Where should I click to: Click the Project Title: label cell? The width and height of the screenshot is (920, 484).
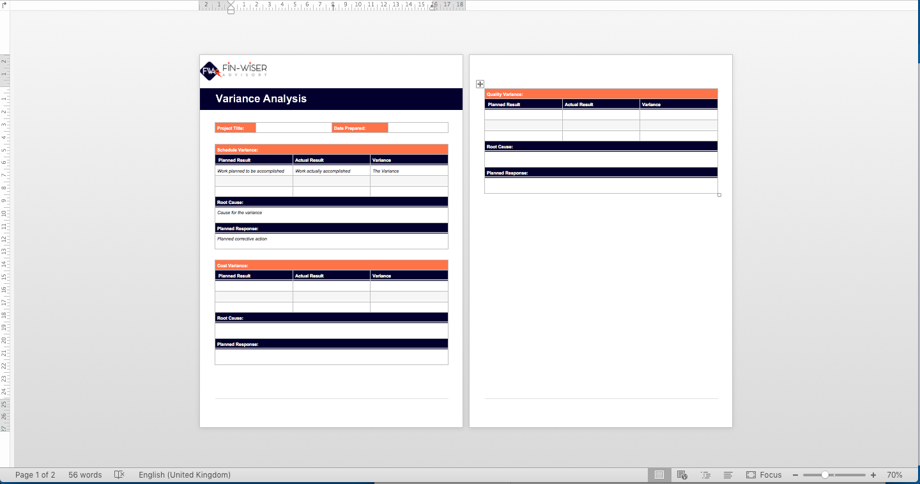click(235, 128)
